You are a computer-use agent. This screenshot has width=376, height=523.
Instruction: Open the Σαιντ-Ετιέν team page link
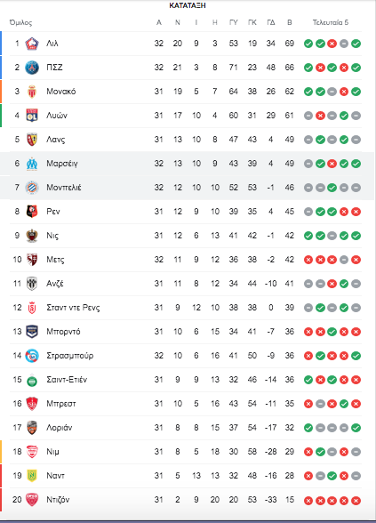point(67,380)
